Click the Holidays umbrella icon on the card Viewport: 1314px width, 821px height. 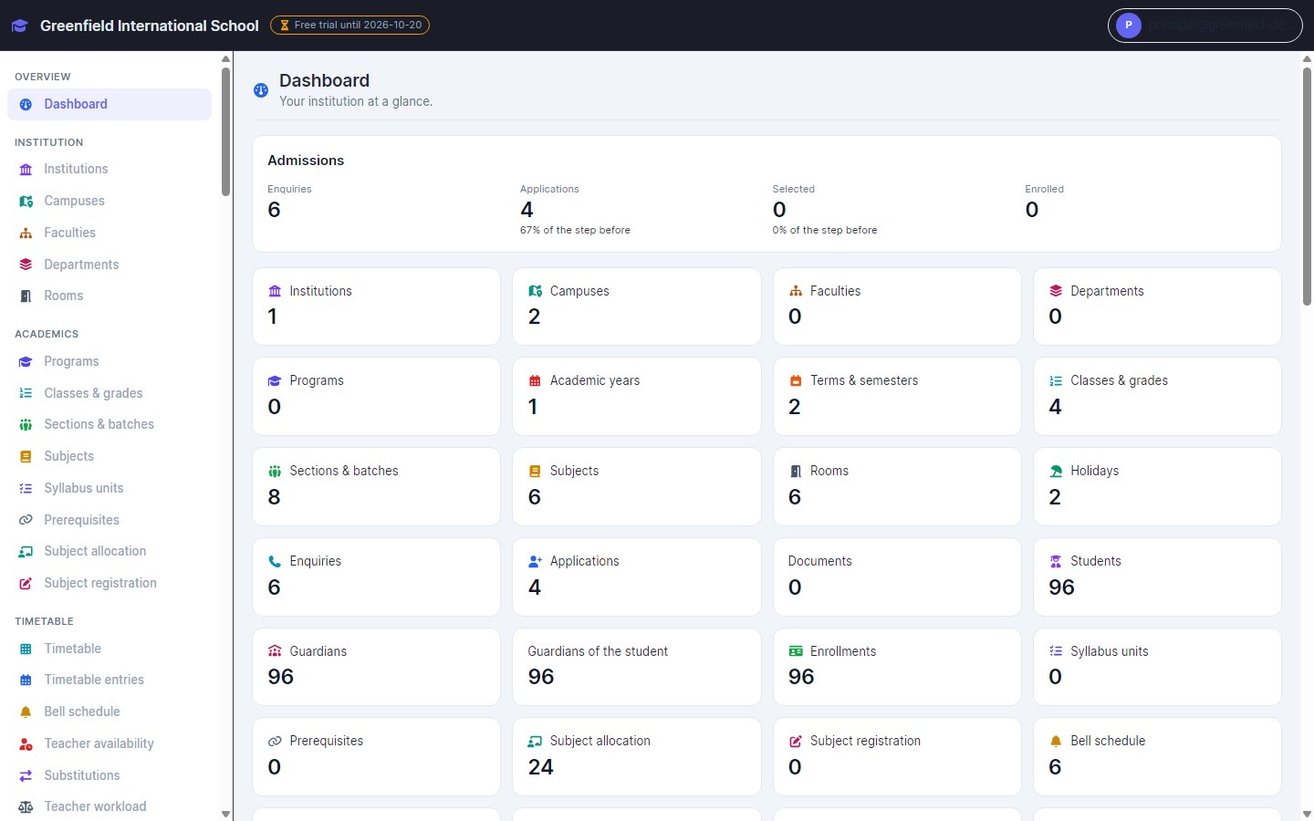(1056, 472)
